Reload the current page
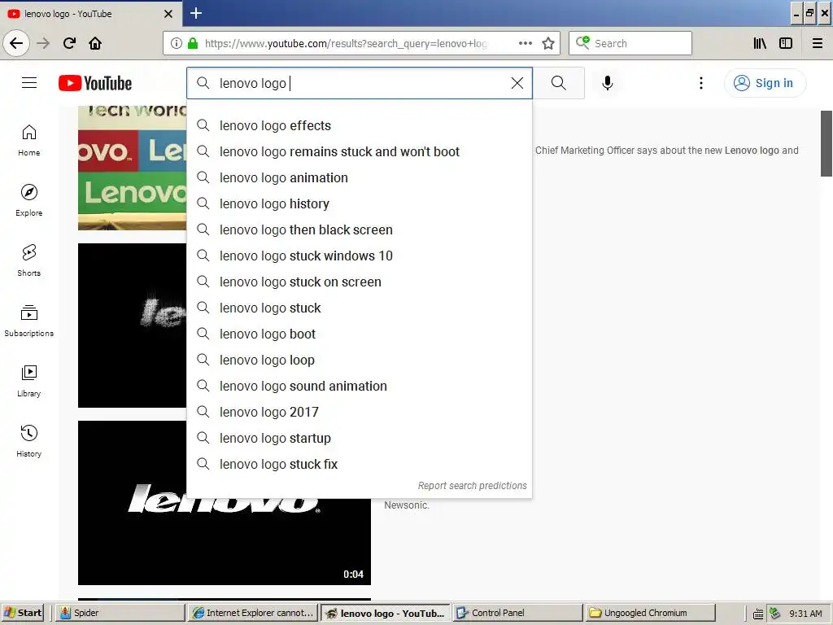The image size is (833, 625). (x=69, y=44)
